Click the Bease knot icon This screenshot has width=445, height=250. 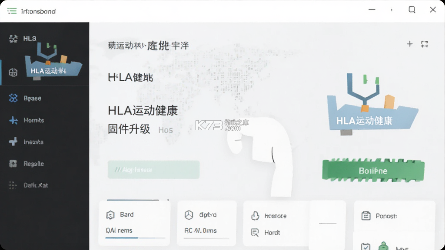13,98
